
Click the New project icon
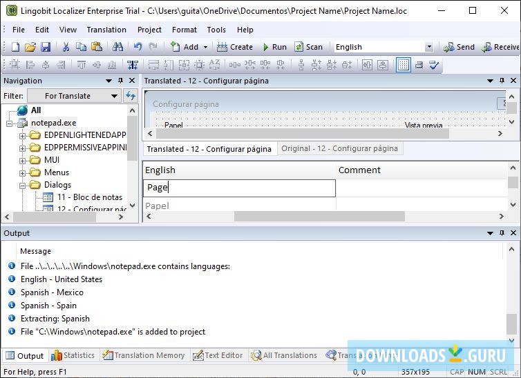click(15, 47)
